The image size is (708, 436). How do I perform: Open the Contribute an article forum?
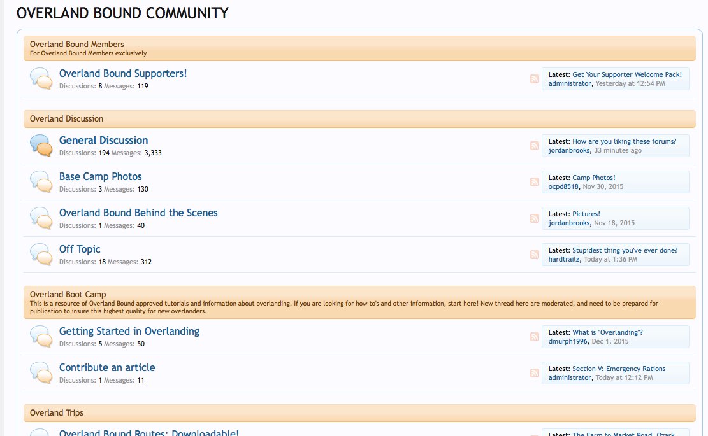(107, 367)
